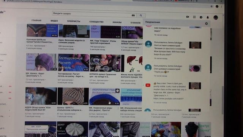
Task: Open video 'МК. Шапка - берет Диагональ ч. 1'
Action: click(35, 75)
